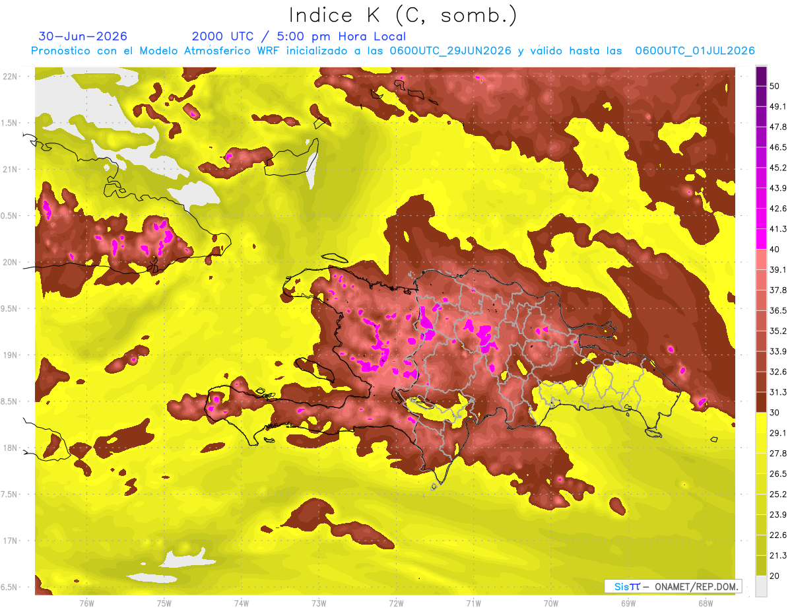The height and width of the screenshot is (612, 792).
Task: Pick the dark purple color bar segment above 50
Action: pos(761,77)
